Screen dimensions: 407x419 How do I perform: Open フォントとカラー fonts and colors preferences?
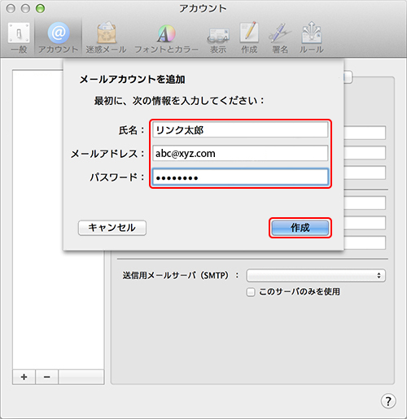166,37
